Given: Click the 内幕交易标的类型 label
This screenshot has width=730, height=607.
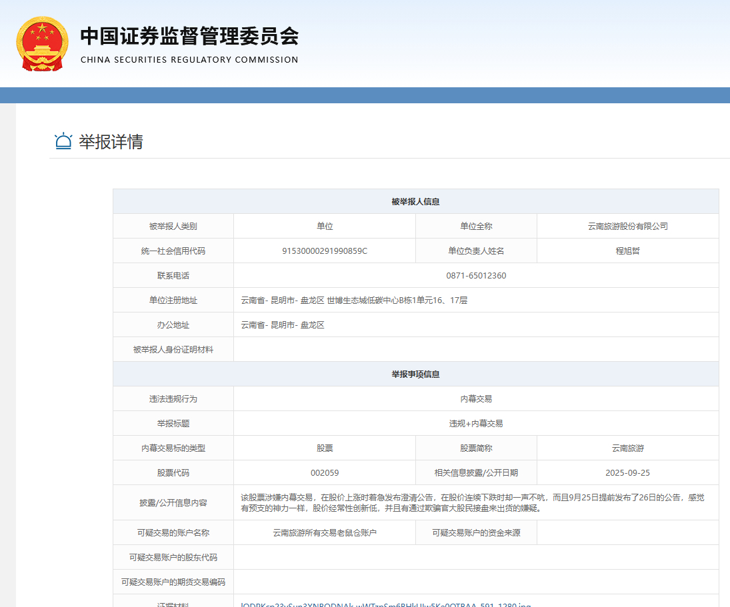Looking at the screenshot, I should 173,448.
